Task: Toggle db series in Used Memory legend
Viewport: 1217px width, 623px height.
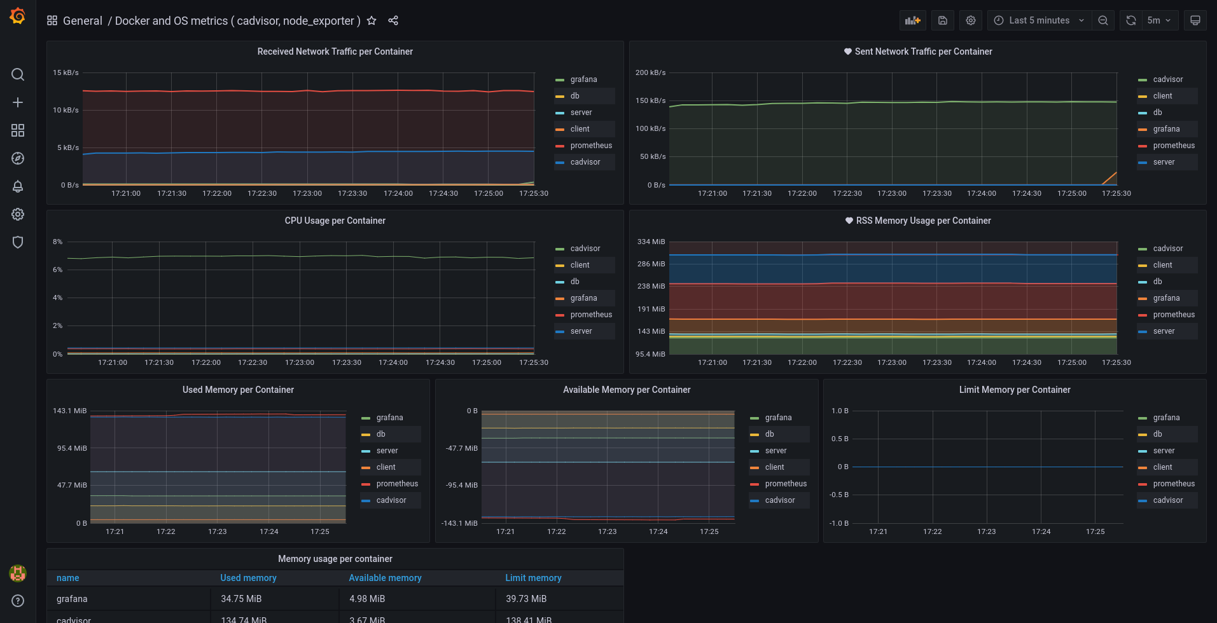Action: click(380, 434)
